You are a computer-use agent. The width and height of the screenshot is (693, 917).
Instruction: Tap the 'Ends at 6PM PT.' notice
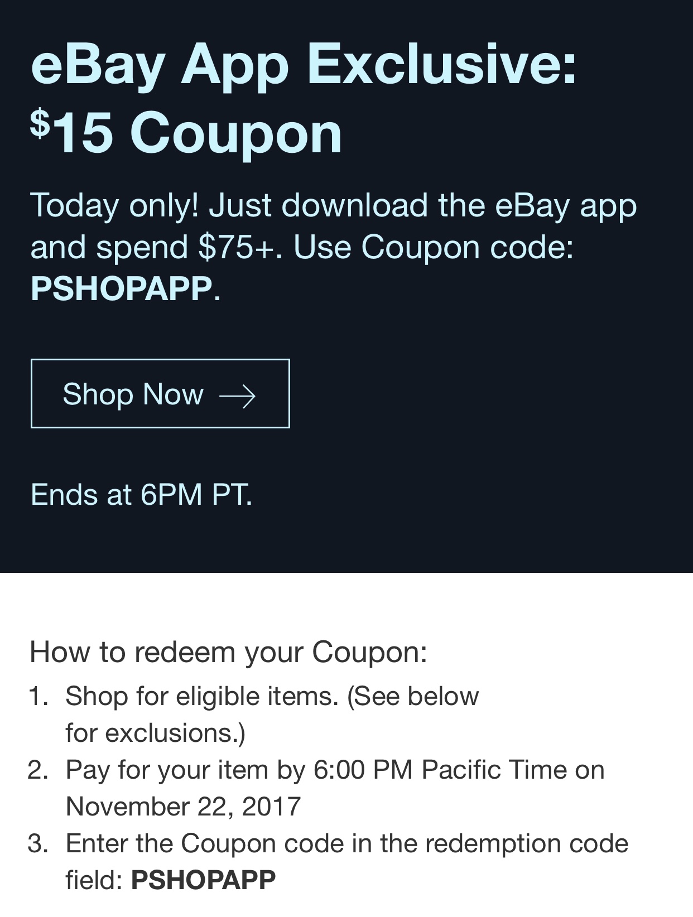point(142,494)
